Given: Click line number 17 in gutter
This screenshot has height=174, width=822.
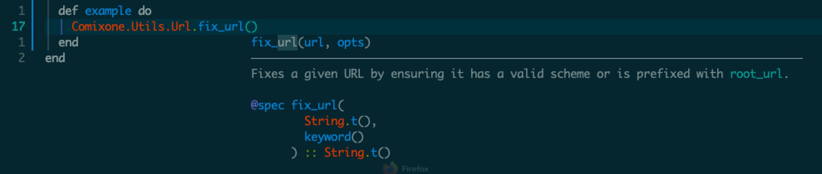Looking at the screenshot, I should pos(18,27).
